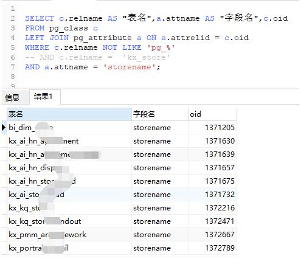Click the 表名 column header

[x=69, y=114]
